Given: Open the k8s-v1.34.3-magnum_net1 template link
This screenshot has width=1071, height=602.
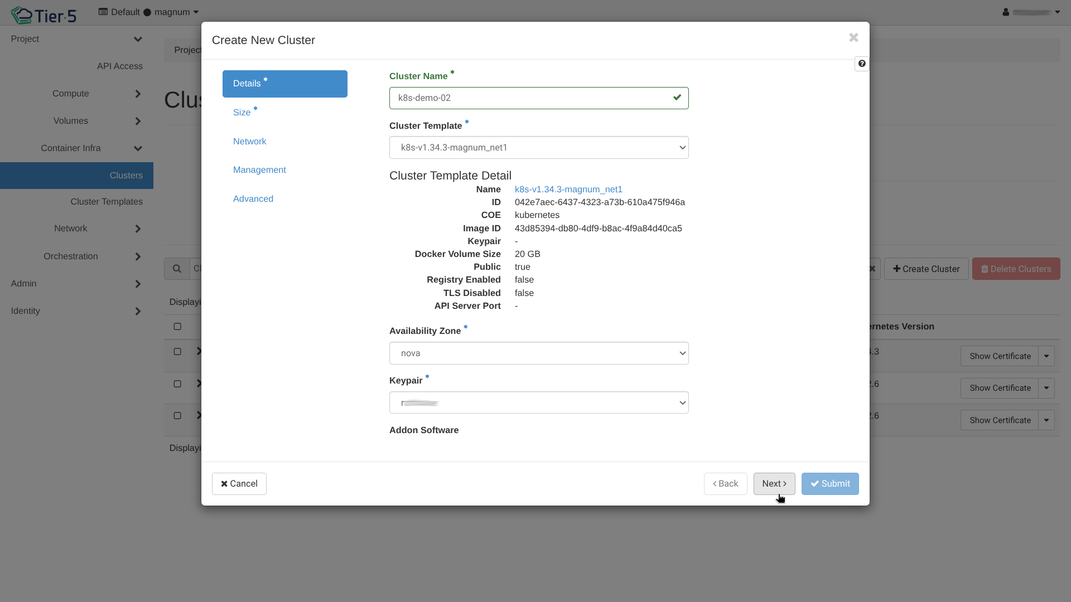Looking at the screenshot, I should click(x=568, y=190).
